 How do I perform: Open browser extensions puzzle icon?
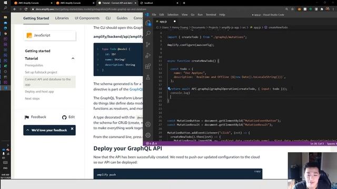(x=322, y=9)
